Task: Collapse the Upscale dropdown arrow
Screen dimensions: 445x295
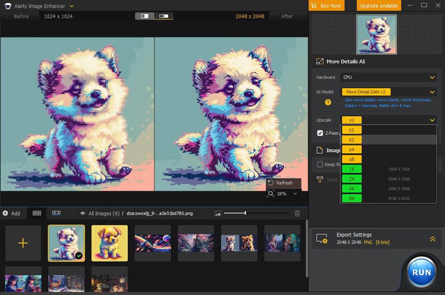Action: [x=432, y=120]
